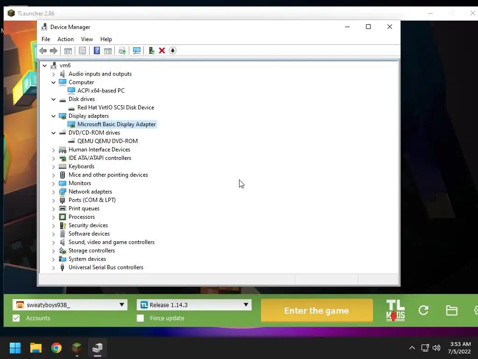Collapse the vm6 root node
Screen dimensions: 478x359
pyautogui.click(x=45, y=65)
